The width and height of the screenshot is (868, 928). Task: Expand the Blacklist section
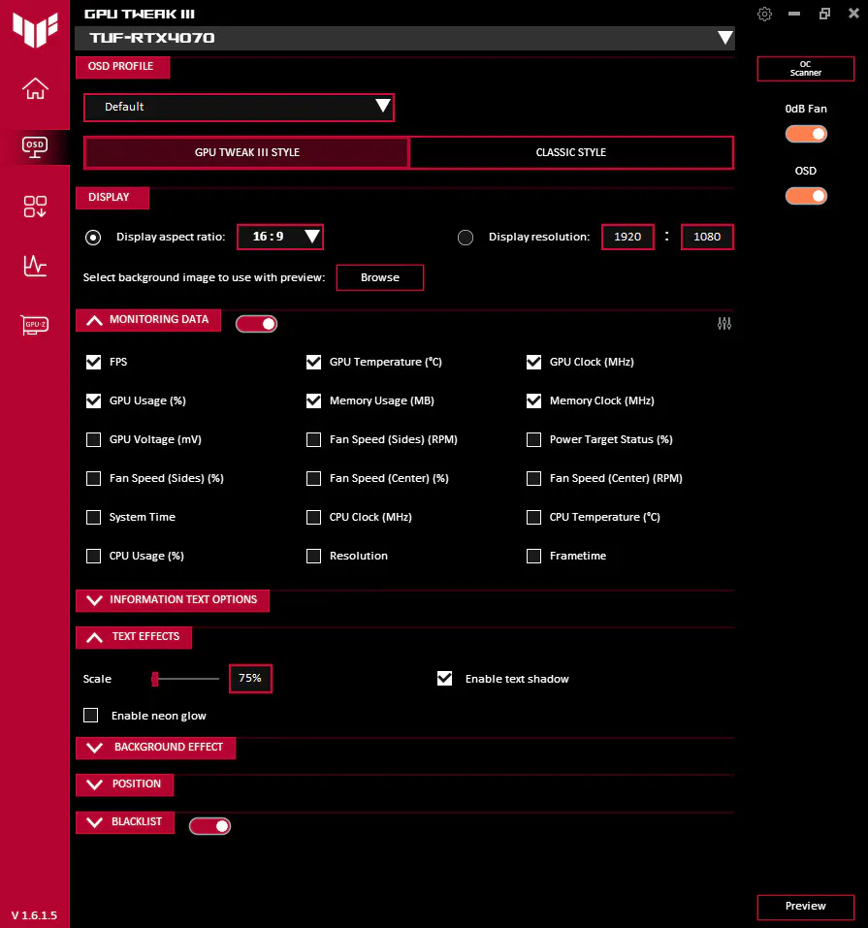[x=125, y=822]
